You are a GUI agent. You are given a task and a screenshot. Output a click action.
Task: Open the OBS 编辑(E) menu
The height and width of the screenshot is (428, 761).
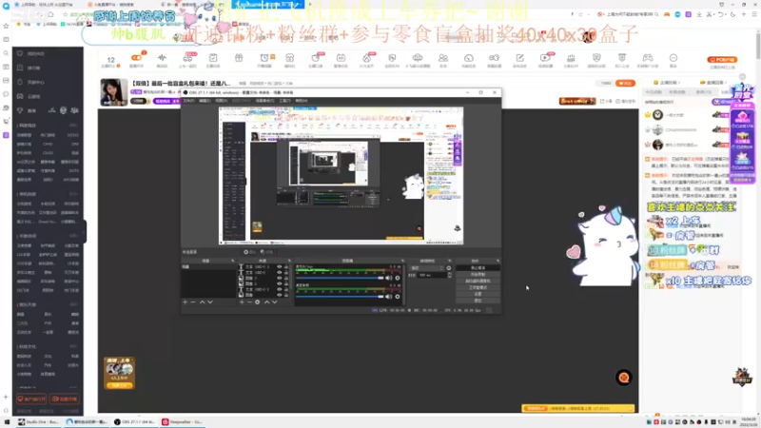point(205,101)
